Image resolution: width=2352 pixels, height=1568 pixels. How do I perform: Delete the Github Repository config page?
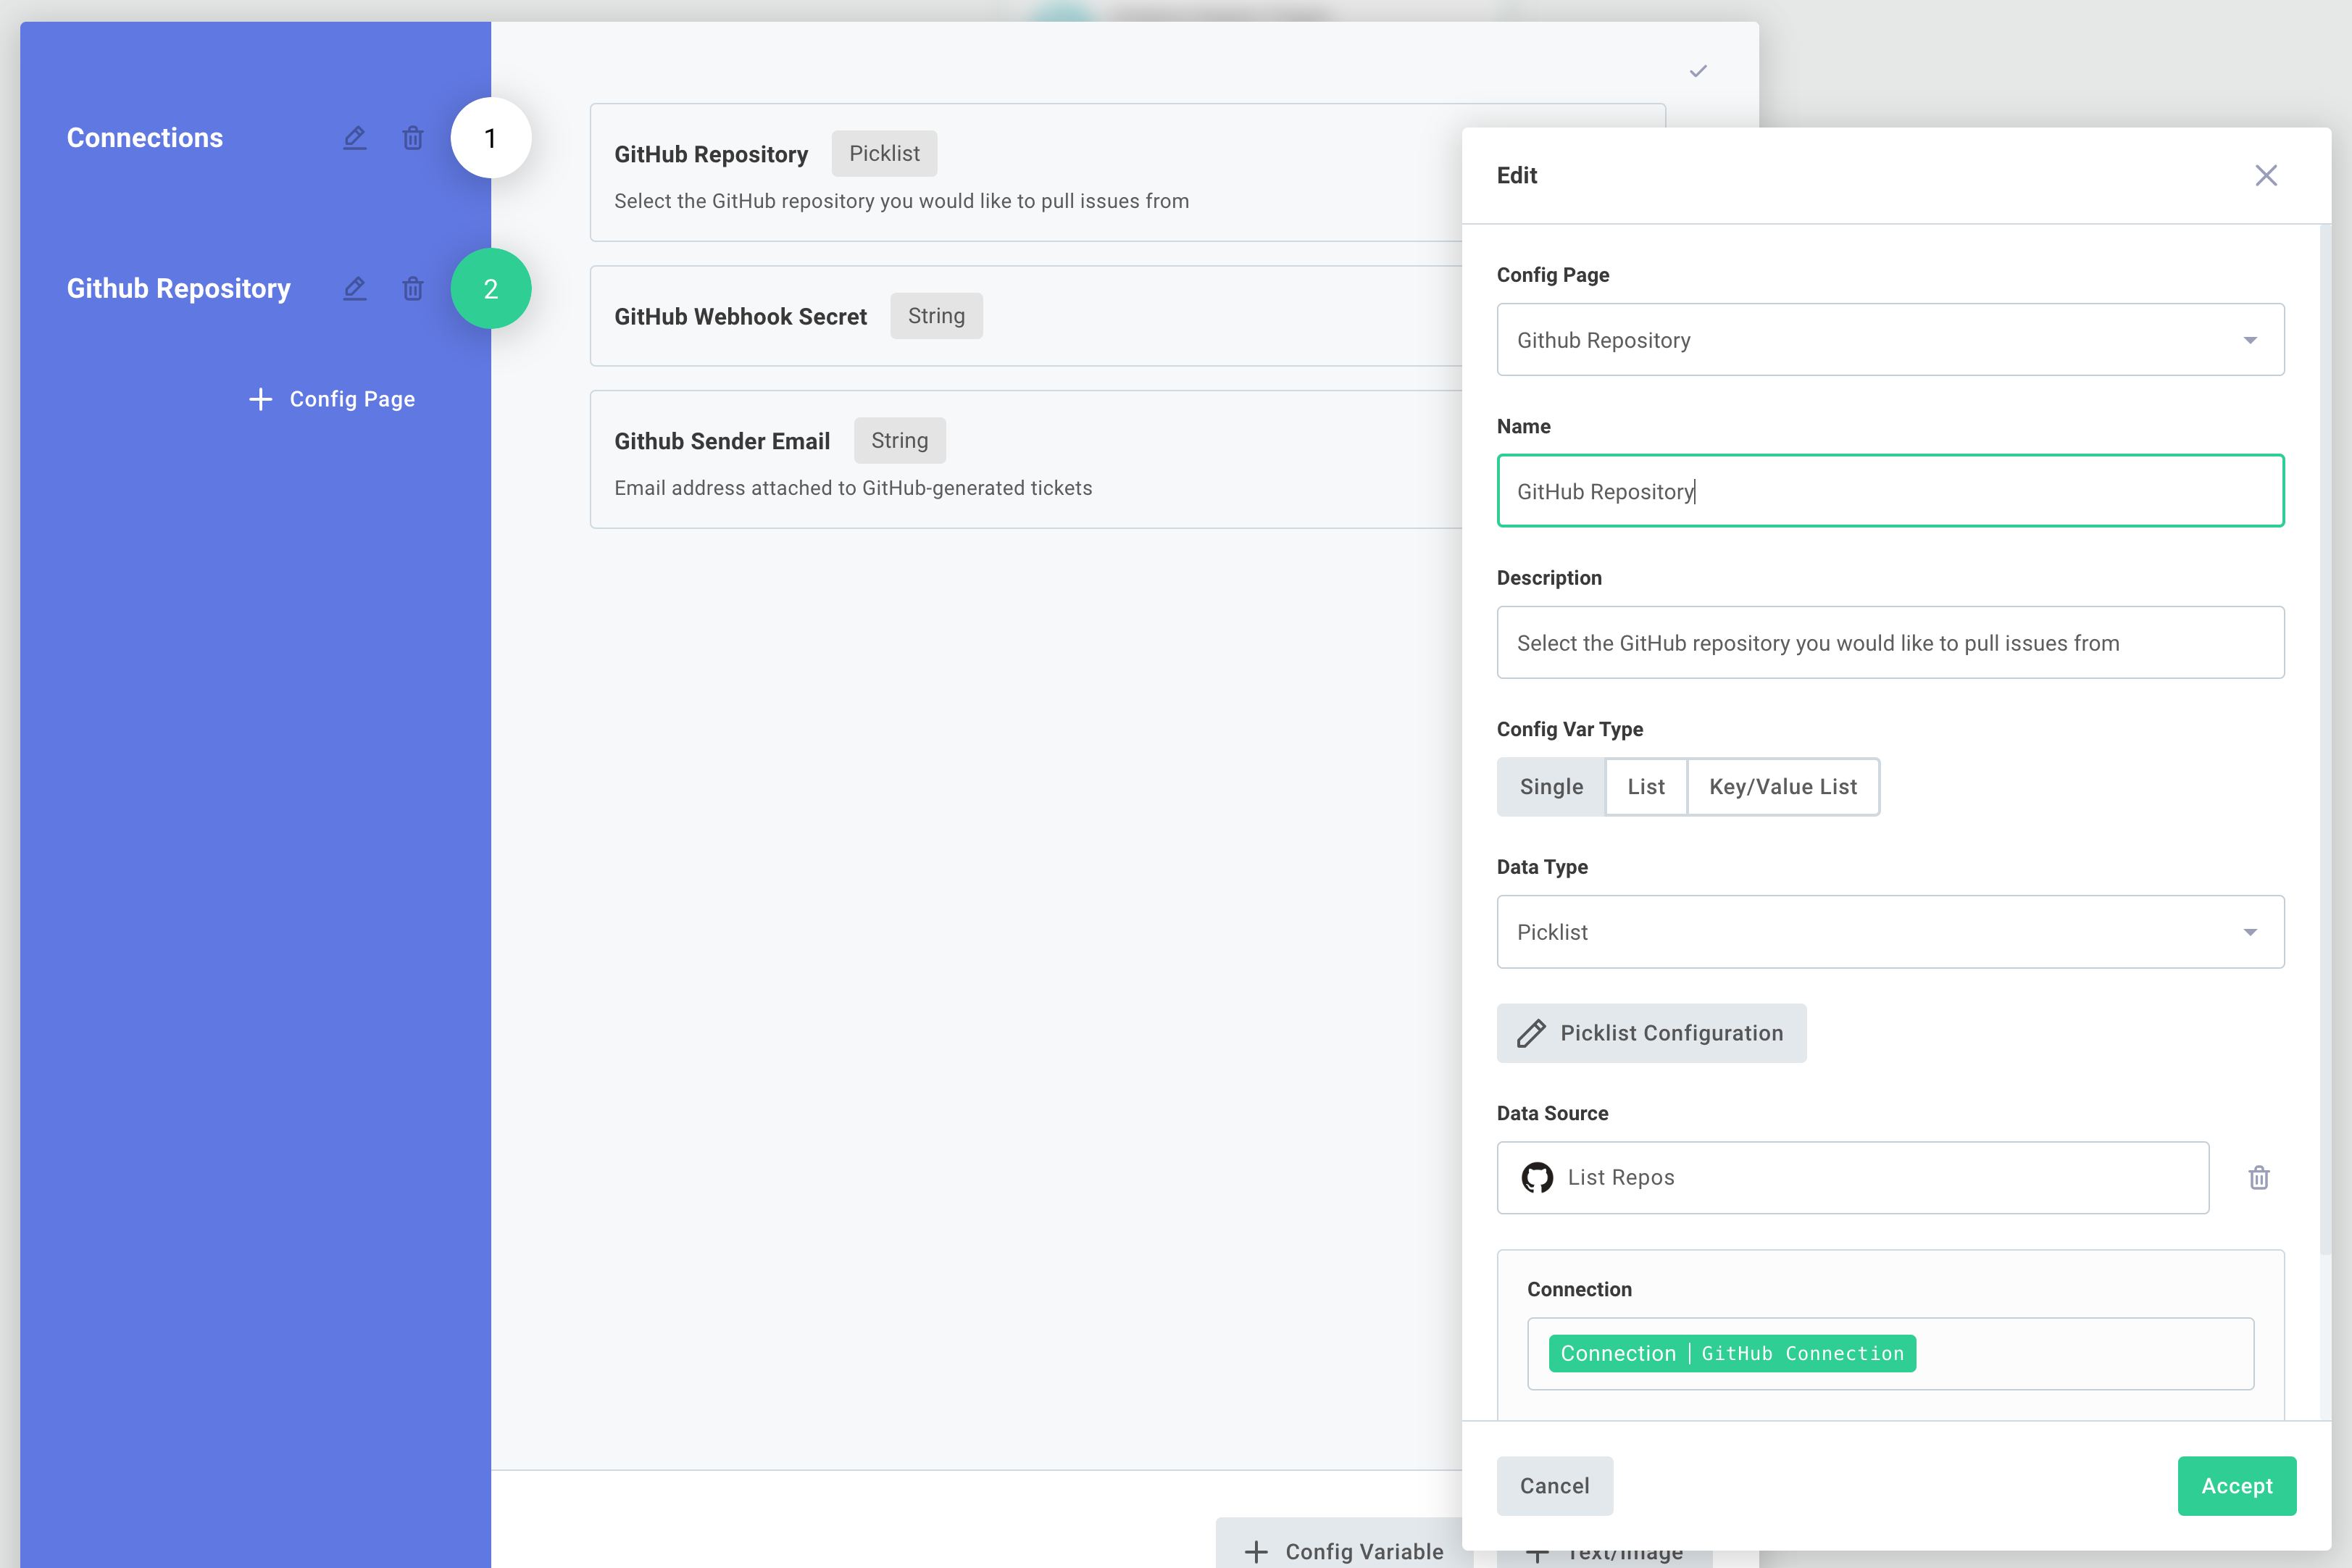point(413,288)
